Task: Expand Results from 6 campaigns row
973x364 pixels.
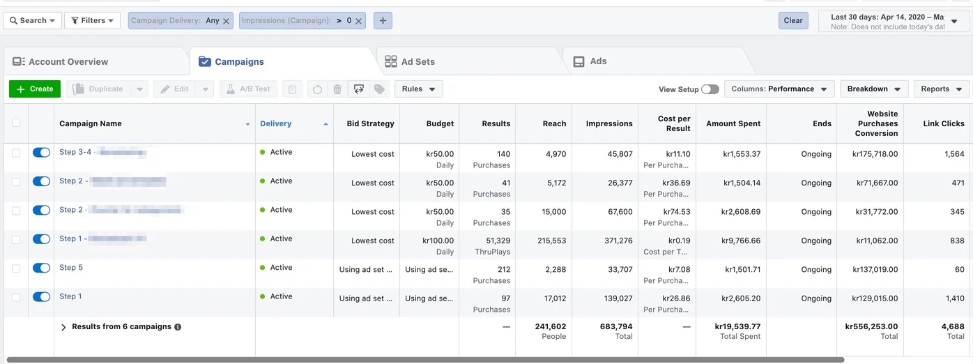Action: click(63, 327)
